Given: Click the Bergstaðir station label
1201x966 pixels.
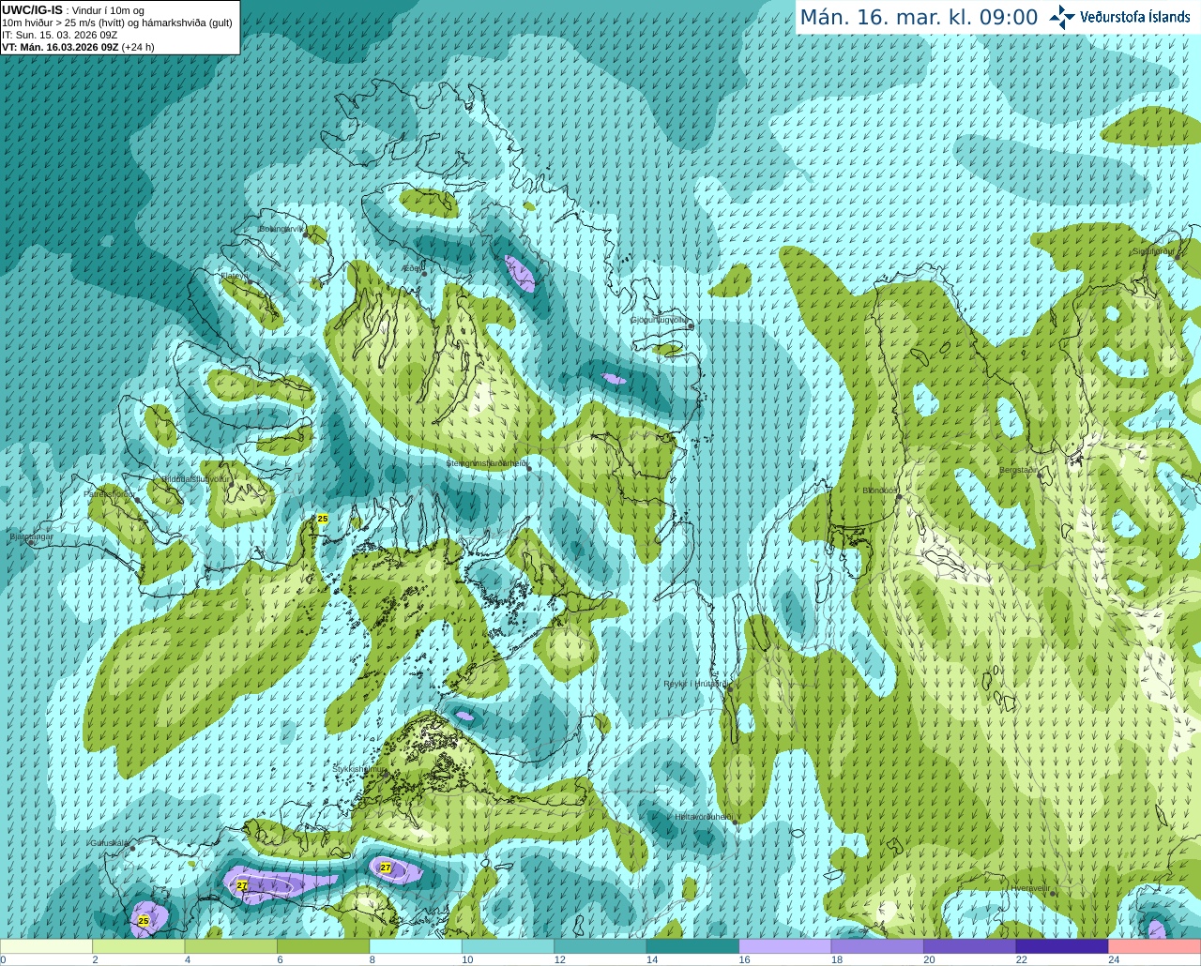Looking at the screenshot, I should [x=1019, y=470].
